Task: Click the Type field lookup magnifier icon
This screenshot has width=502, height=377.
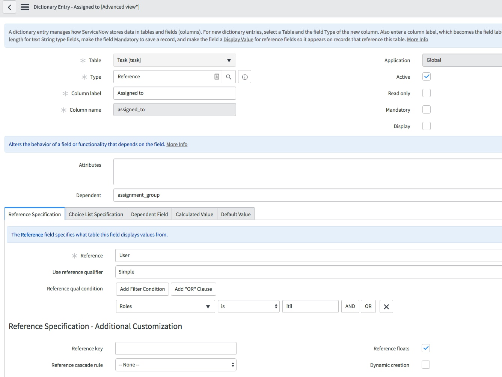Action: [x=229, y=77]
